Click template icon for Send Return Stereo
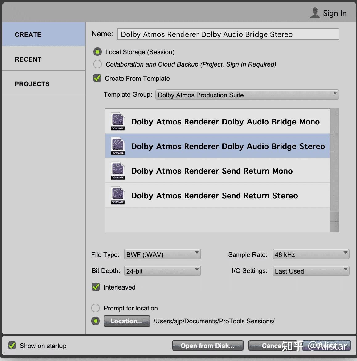This screenshot has height=361, width=357. click(x=117, y=195)
